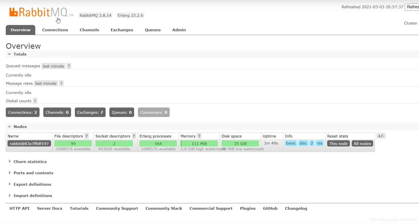Click Queues: 0 count button
The image size is (419, 224).
[x=122, y=112]
